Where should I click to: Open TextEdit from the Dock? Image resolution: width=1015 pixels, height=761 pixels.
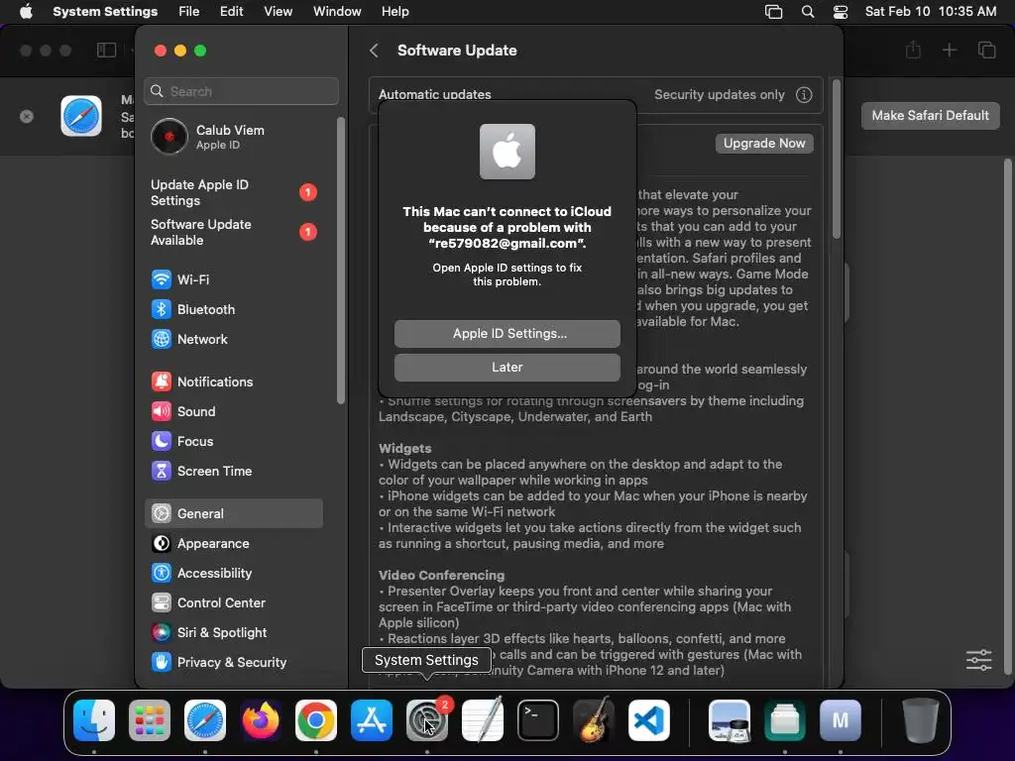pyautogui.click(x=483, y=720)
